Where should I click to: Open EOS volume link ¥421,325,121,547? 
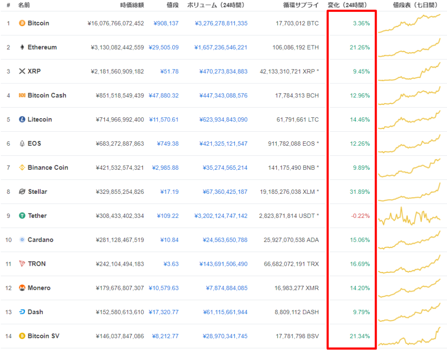tap(223, 144)
